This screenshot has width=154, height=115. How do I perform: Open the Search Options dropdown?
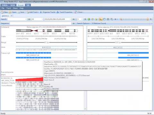83,23
